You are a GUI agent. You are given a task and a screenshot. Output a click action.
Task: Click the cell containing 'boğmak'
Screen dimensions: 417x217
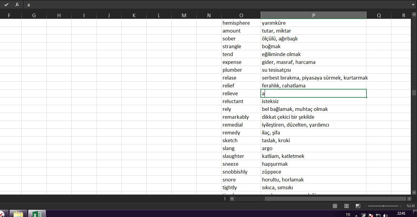click(313, 46)
